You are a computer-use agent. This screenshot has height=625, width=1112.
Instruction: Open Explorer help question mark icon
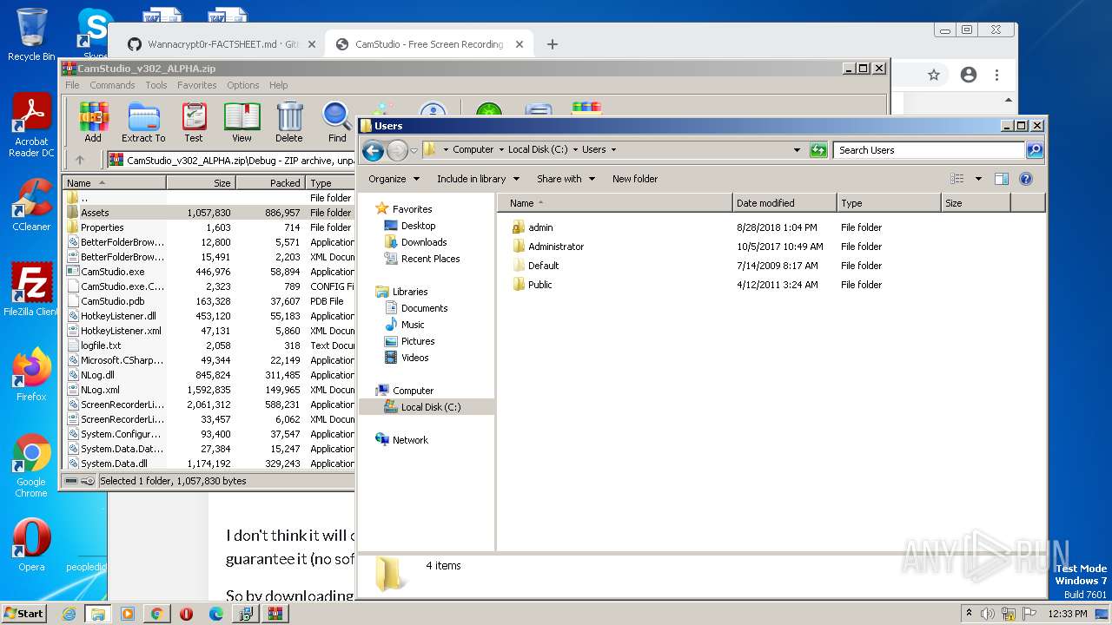pyautogui.click(x=1026, y=179)
